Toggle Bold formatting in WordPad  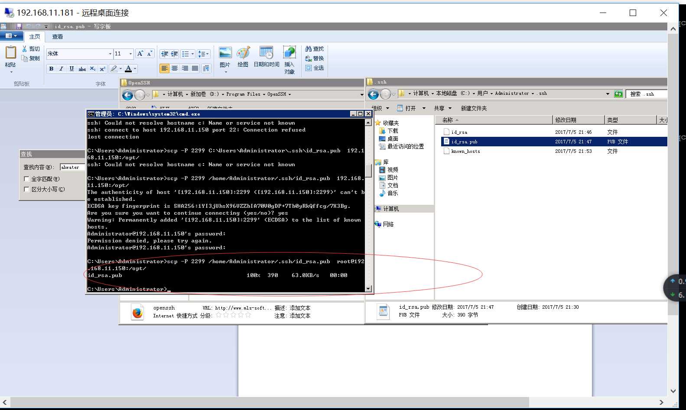(x=51, y=68)
